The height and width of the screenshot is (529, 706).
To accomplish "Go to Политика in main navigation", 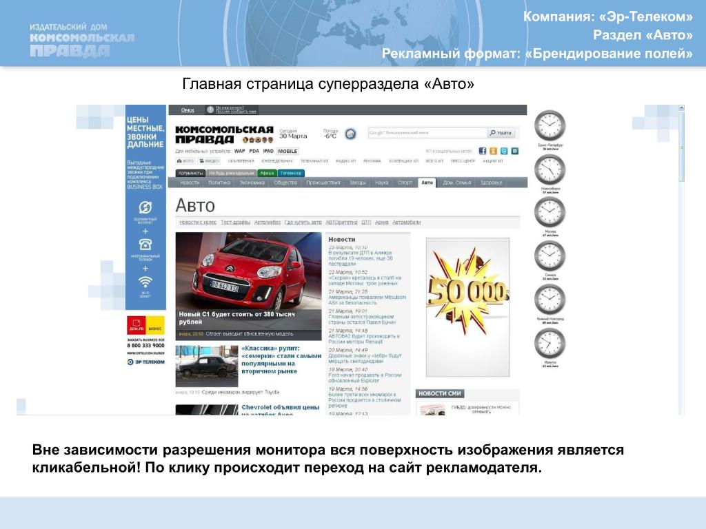I will coord(219,183).
